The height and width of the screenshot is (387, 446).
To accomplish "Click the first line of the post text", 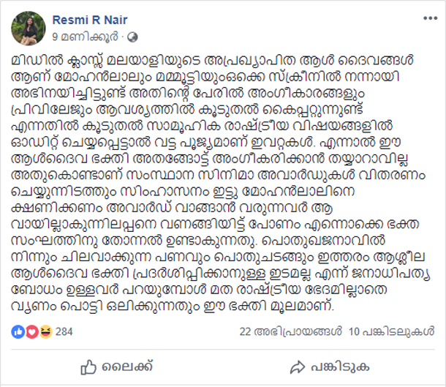I will 212,60.
